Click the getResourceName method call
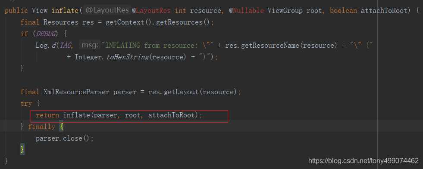423x169 pixels. (270, 45)
